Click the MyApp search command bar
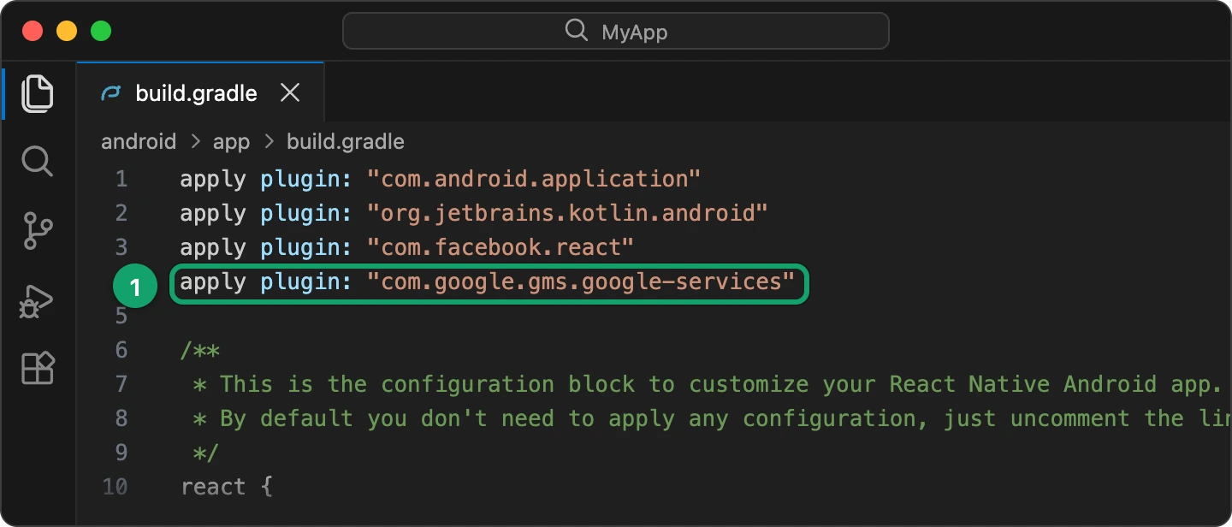 [x=616, y=32]
